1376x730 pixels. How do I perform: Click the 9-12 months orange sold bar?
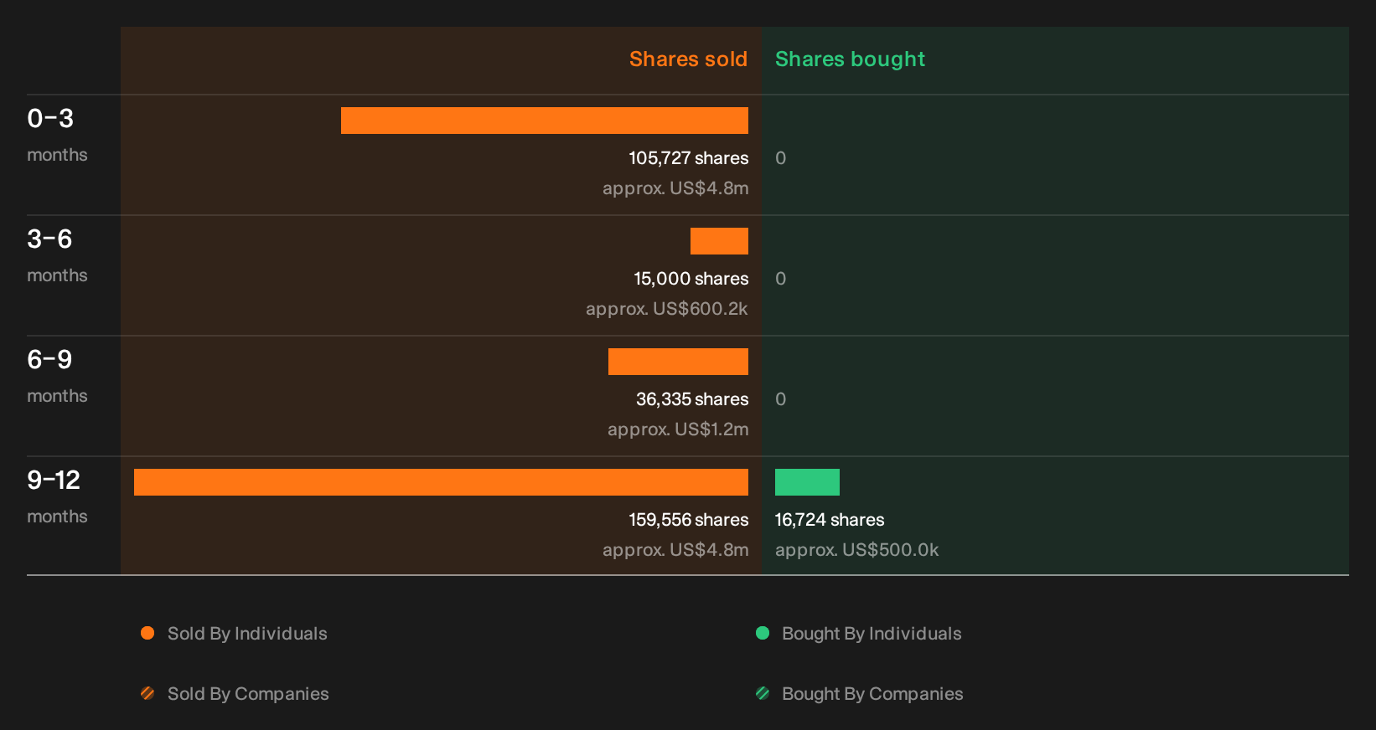(441, 482)
